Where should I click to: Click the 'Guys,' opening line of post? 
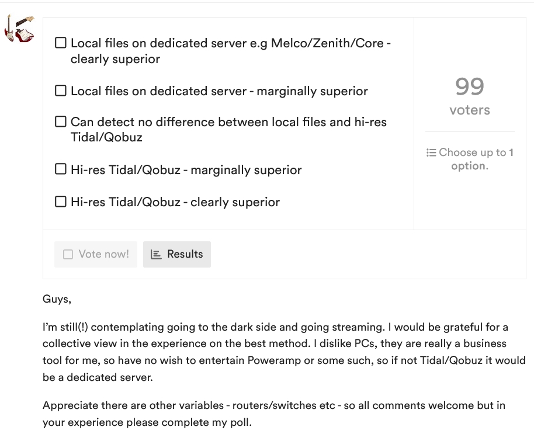pyautogui.click(x=57, y=299)
